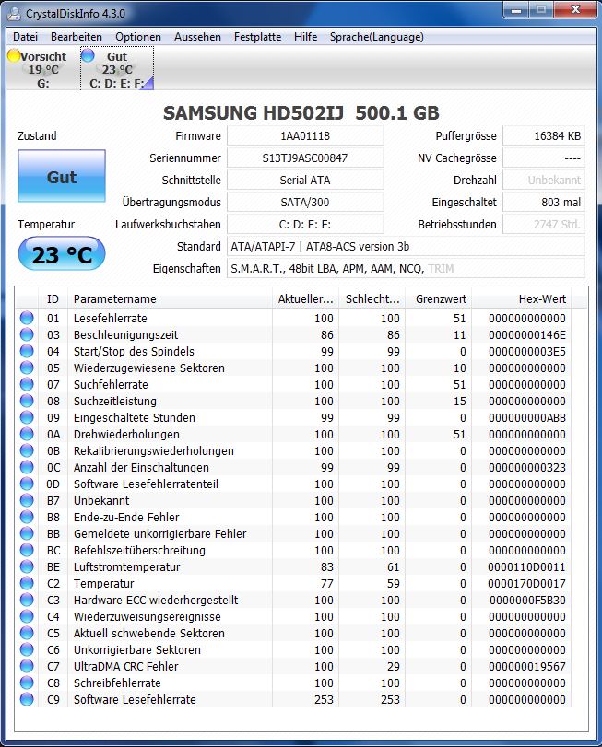Select the Luftstromtemperatur parameter name
The image size is (602, 747).
pyautogui.click(x=127, y=566)
